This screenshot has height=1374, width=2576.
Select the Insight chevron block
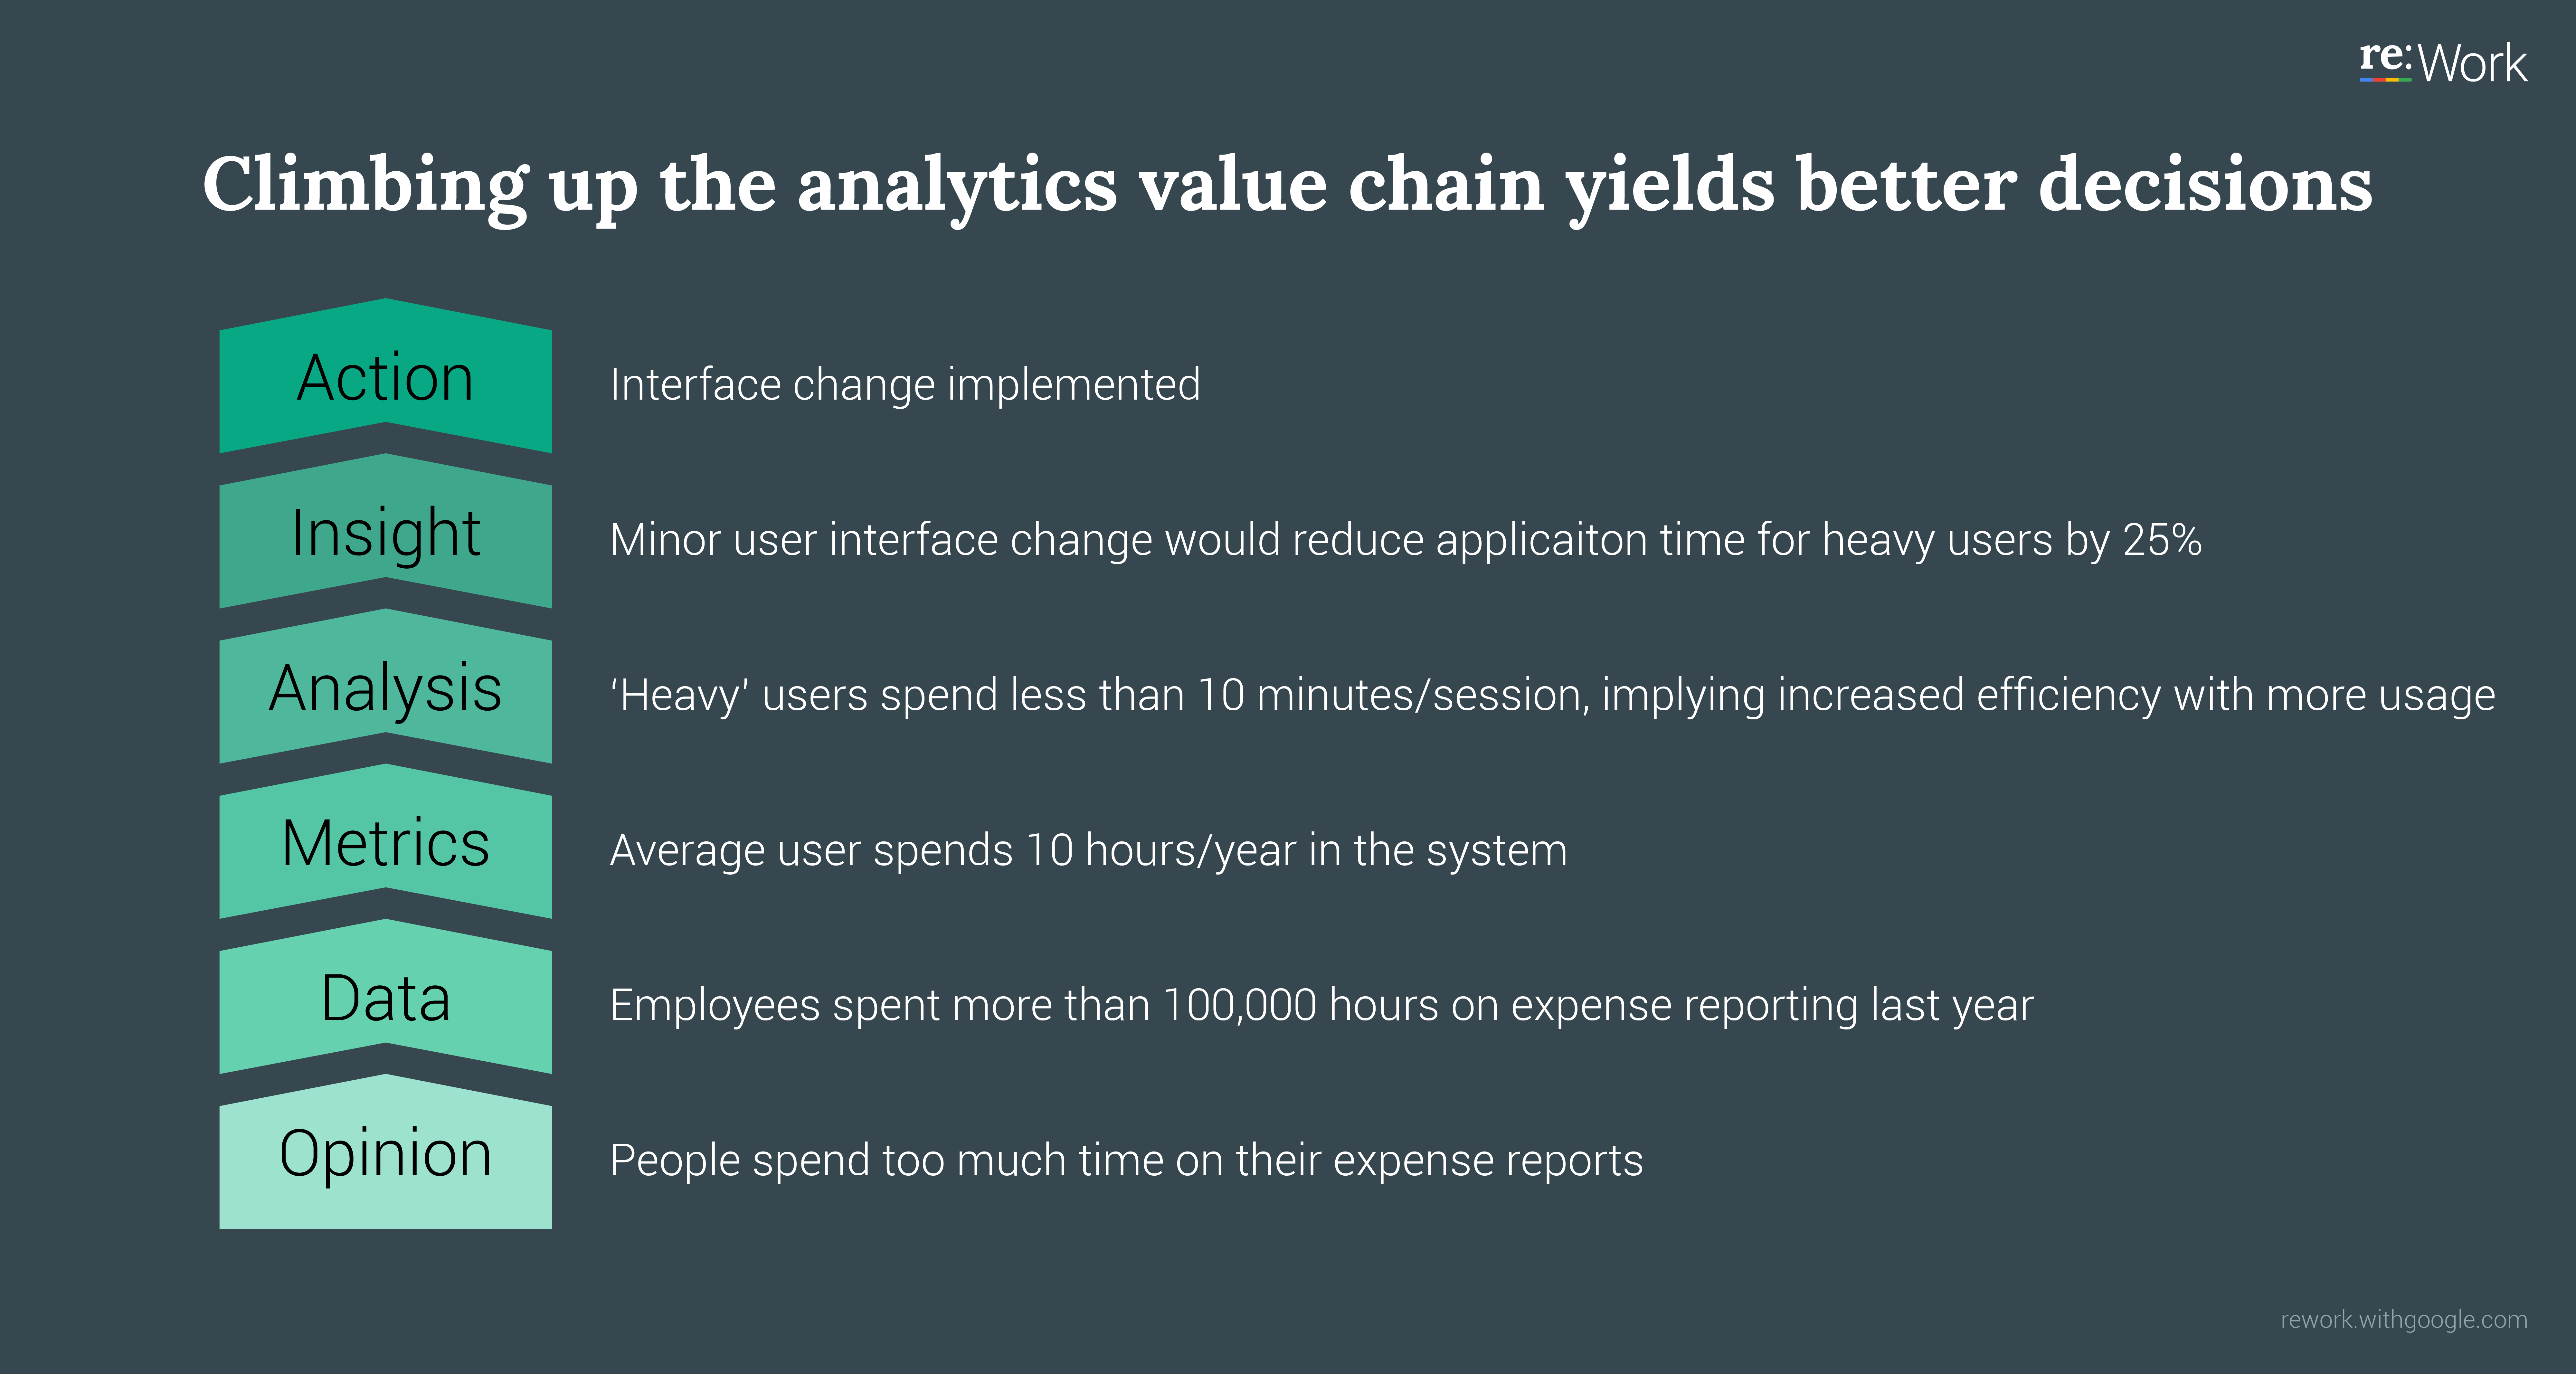(x=385, y=531)
